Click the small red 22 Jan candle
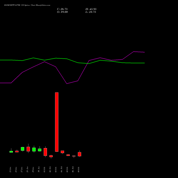Viewport: 178px width, 178px height. point(17,151)
